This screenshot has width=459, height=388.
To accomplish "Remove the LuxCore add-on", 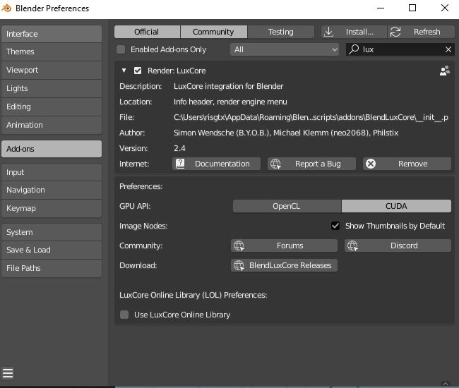I will pyautogui.click(x=406, y=164).
